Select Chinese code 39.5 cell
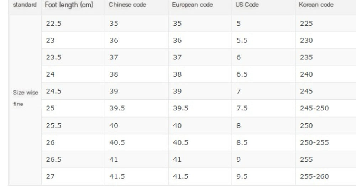356x187 pixels. coord(117,108)
